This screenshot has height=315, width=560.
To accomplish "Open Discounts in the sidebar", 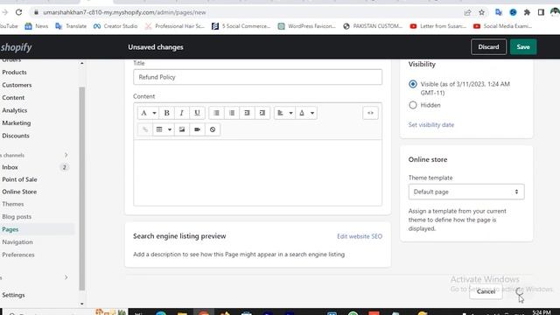I will 16,136.
